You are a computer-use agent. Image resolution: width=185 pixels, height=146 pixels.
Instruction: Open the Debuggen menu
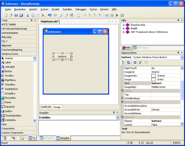click(81, 9)
